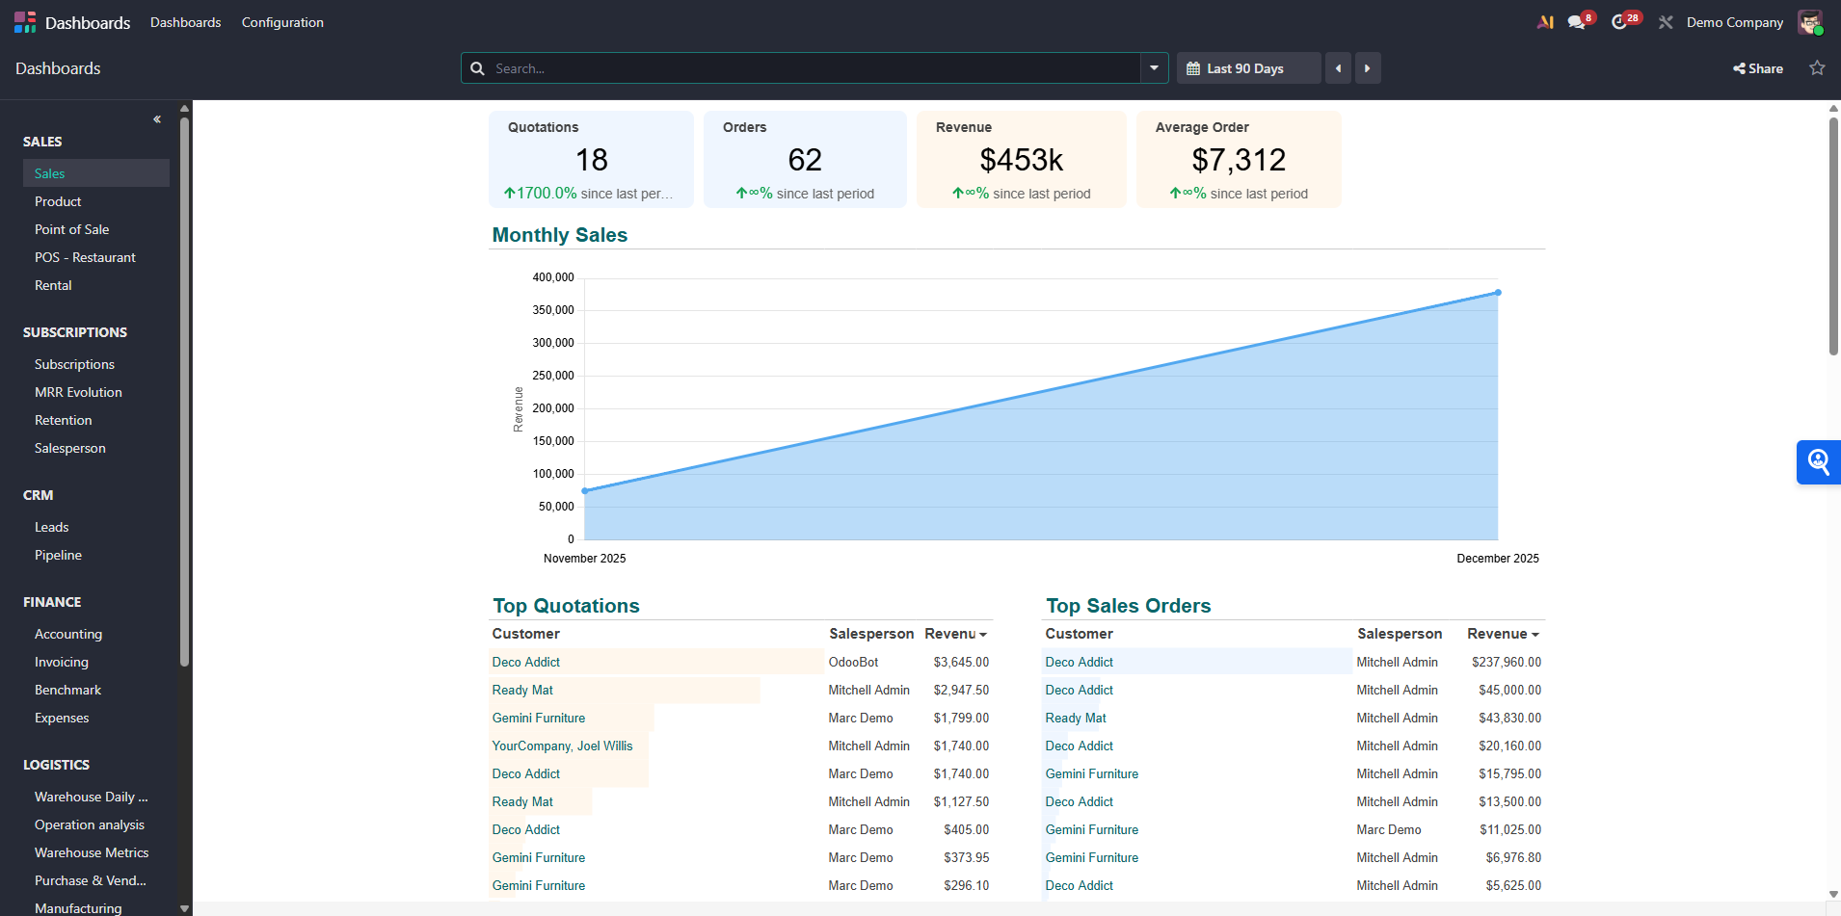1841x916 pixels.
Task: Toggle the floating zoom search button on the right edge
Action: pos(1820,462)
